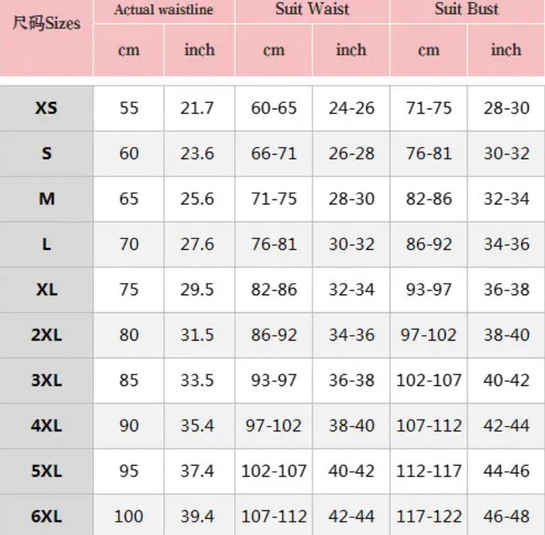
Task: Select the 4XL size row label
Action: pos(47,426)
